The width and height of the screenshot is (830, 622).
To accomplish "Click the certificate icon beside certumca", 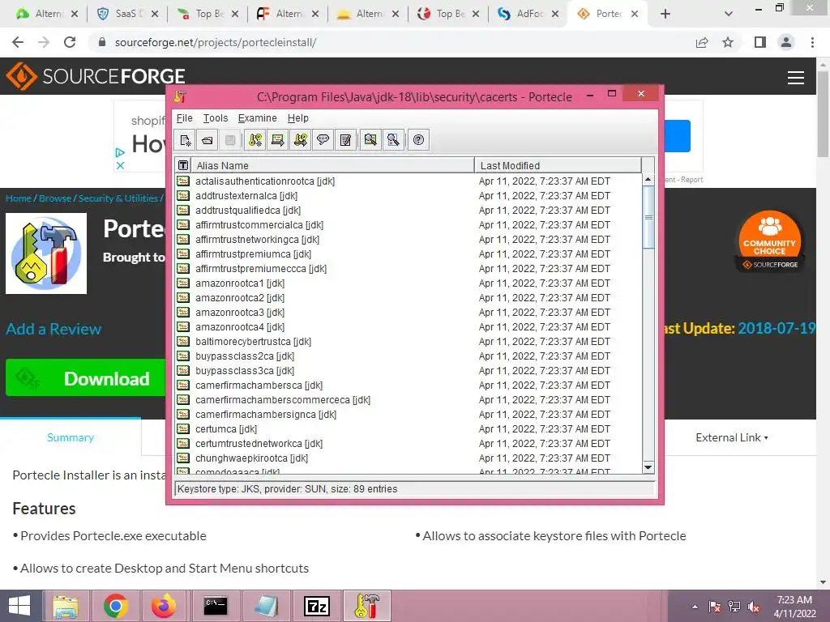I will pos(183,429).
